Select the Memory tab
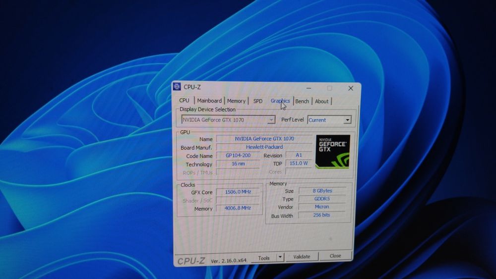Viewport: 496px width, 279px height. pos(236,101)
